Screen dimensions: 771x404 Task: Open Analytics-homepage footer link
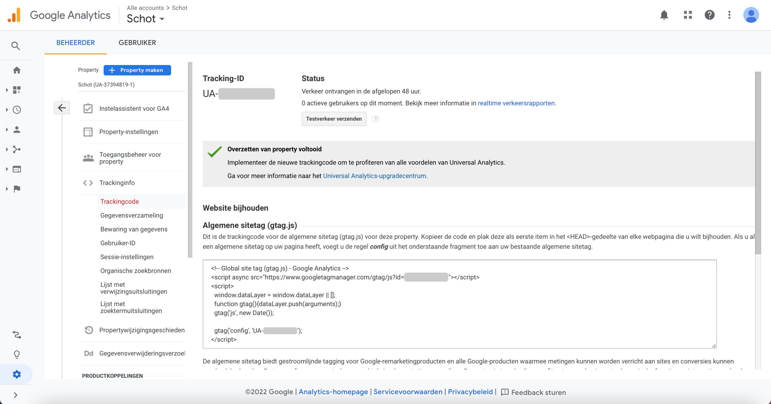(x=333, y=392)
